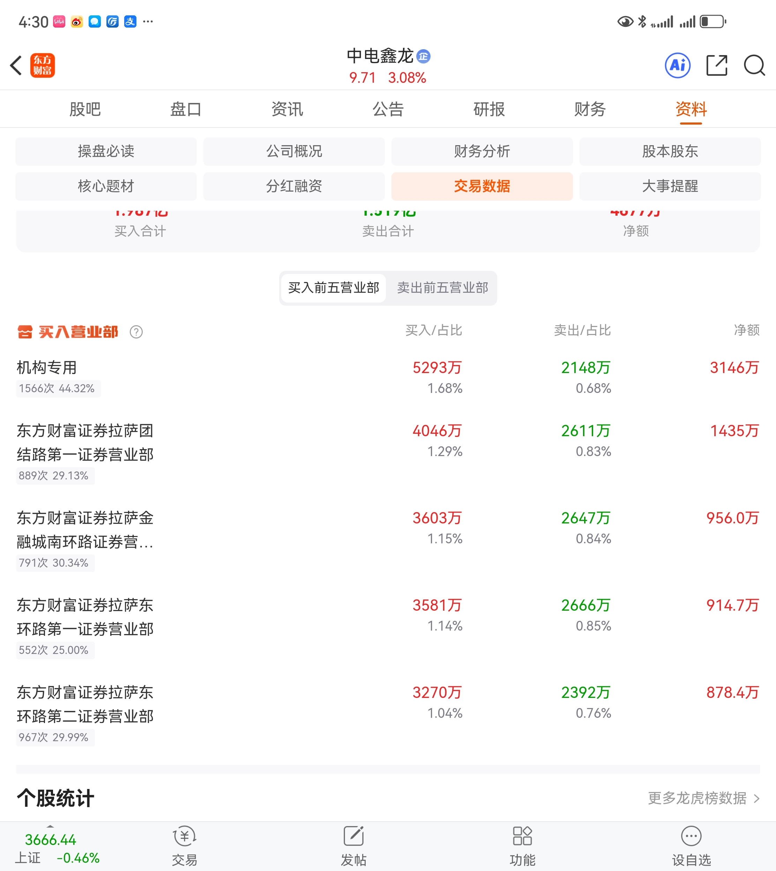Viewport: 776px width, 871px height.
Task: Tap the share icon
Action: [x=717, y=65]
